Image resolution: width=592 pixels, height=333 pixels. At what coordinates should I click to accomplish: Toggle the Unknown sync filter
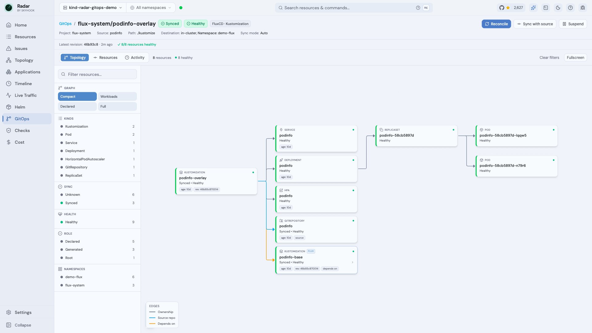(x=97, y=195)
